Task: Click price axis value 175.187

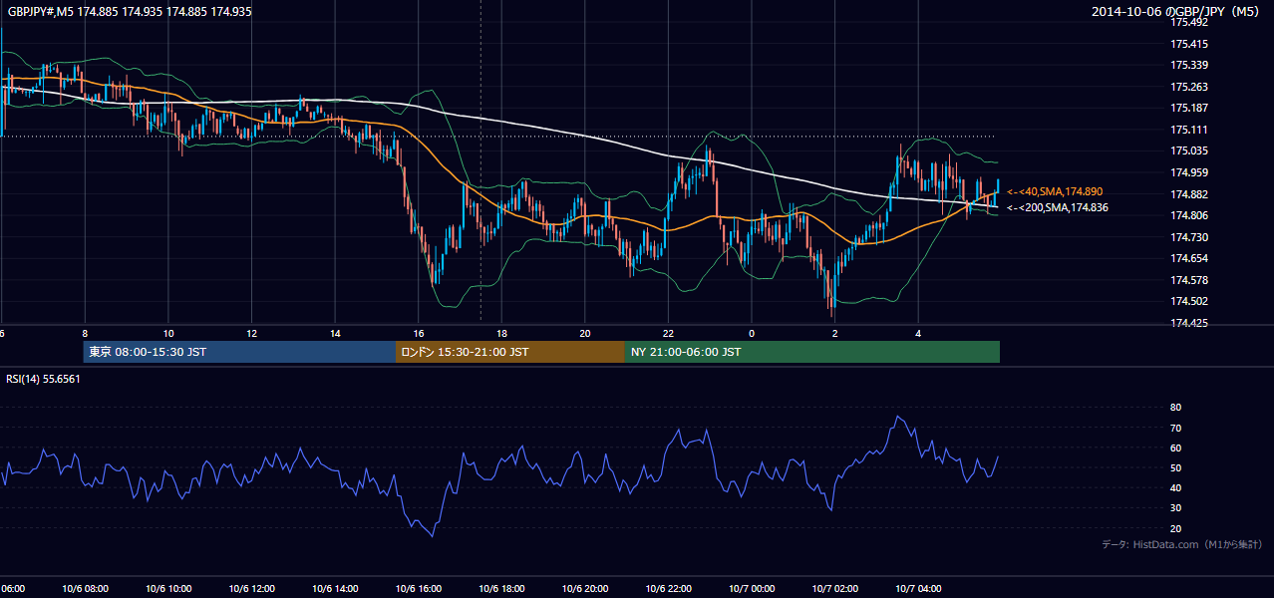Action: tap(1189, 108)
